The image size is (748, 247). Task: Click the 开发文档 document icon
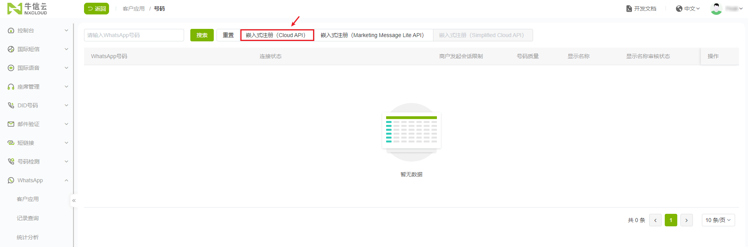[629, 9]
